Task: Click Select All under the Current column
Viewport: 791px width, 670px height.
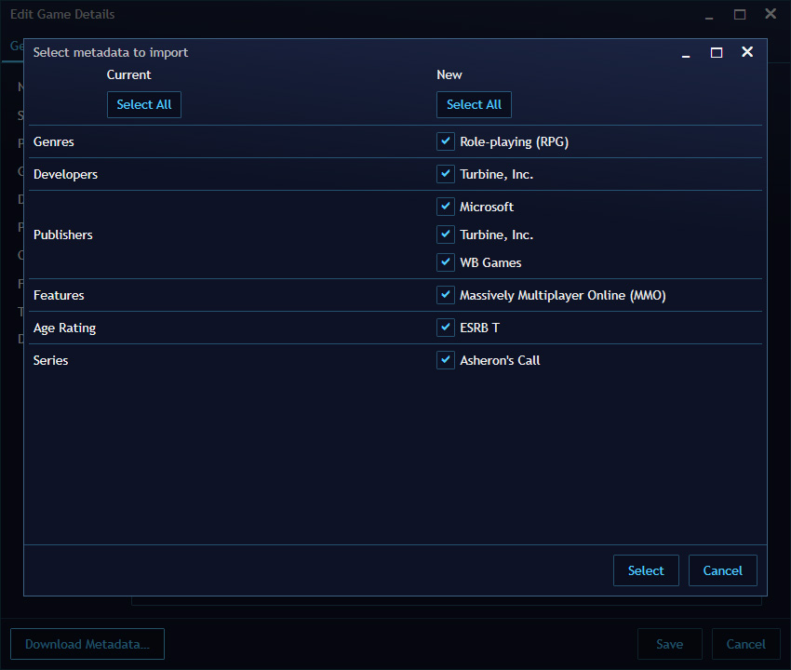Action: point(144,104)
